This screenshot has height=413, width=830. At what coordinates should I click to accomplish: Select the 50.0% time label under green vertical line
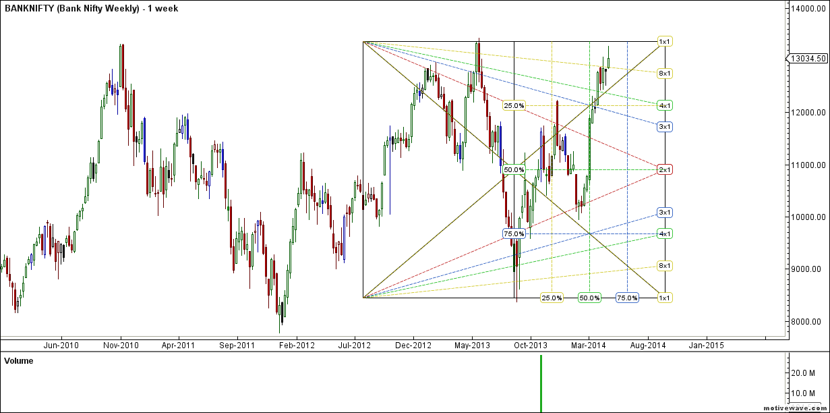[590, 298]
